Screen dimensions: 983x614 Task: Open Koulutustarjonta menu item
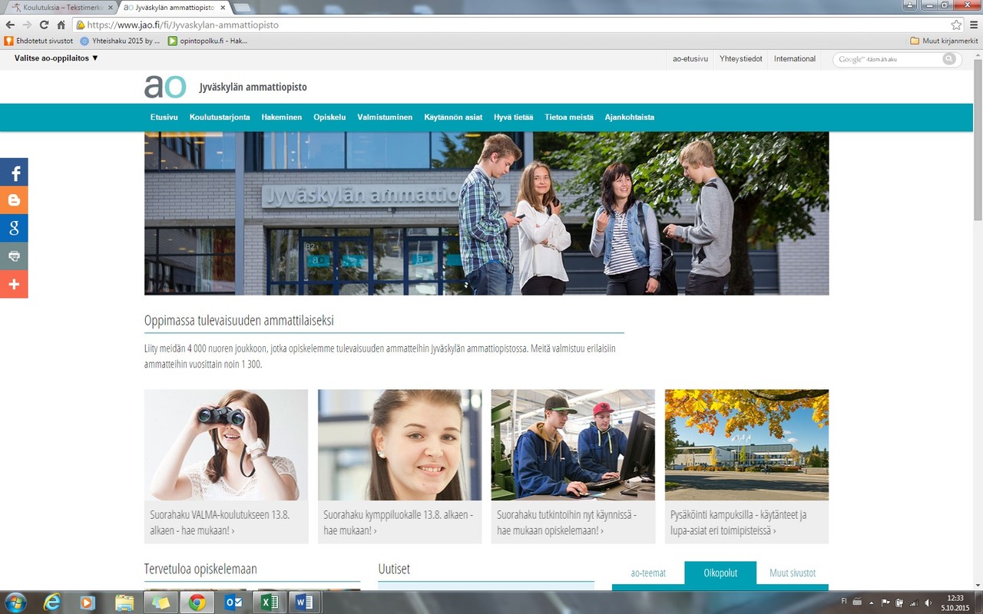click(220, 117)
